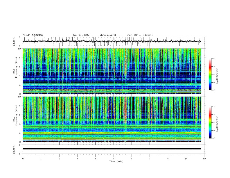Click the 'Time (min)' axis label
The width and height of the screenshot is (230, 178).
point(116,161)
